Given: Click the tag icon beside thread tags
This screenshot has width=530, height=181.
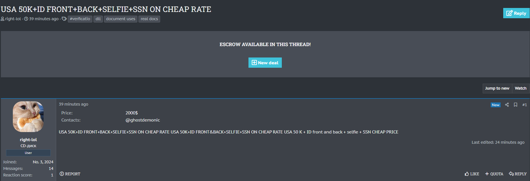Looking at the screenshot, I should (64, 19).
